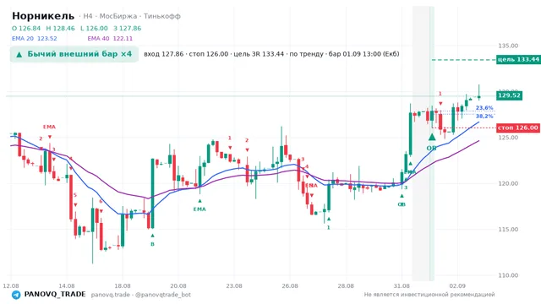The height and width of the screenshot is (304, 541).
Task: Click the large green OB triangle marker
Action: coord(432,137)
